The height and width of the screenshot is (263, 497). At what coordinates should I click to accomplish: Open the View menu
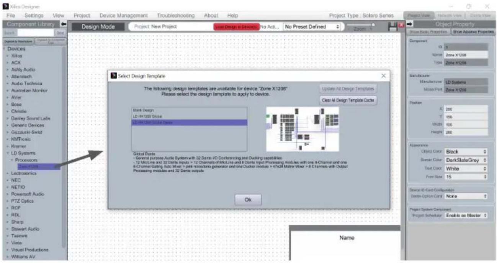58,16
